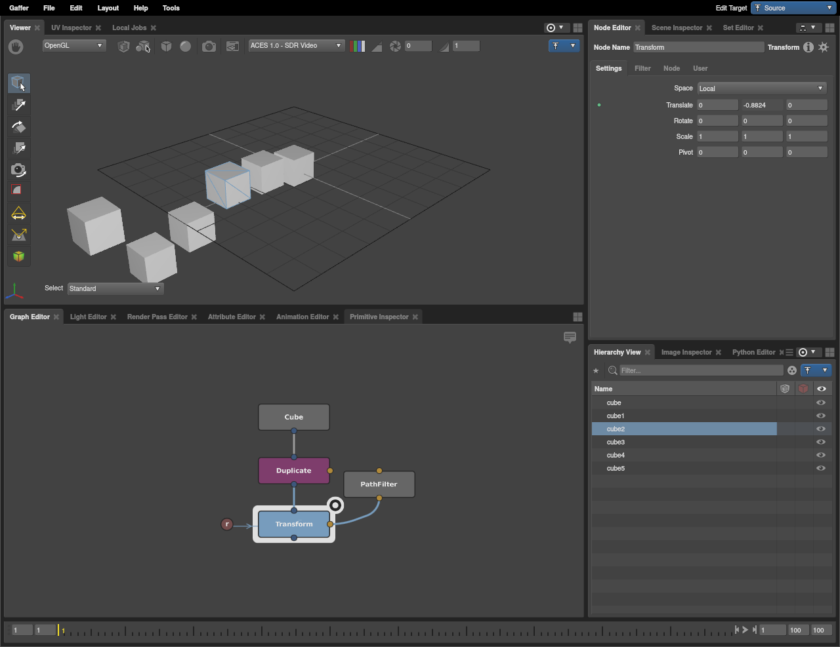Screen dimensions: 840x647
Task: Activate the Rotate tool in the viewer
Action: (18, 127)
